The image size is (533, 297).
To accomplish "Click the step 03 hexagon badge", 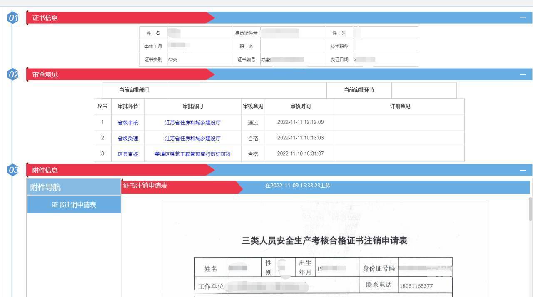I will (x=14, y=170).
